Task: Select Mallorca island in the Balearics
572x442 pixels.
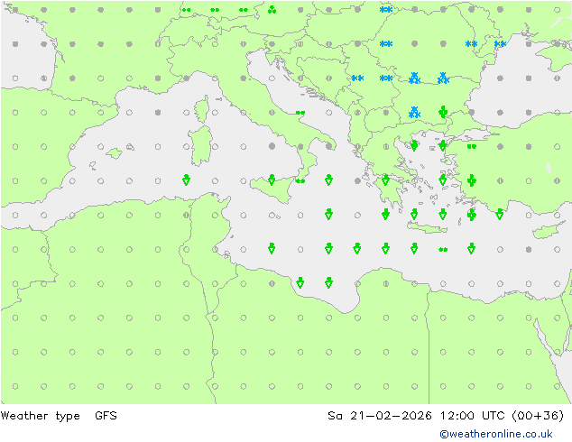Action: (114, 152)
